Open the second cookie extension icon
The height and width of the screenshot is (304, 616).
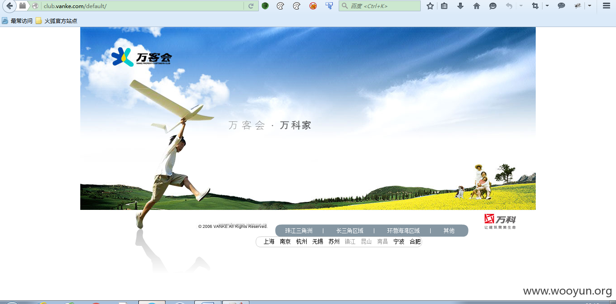pos(296,6)
